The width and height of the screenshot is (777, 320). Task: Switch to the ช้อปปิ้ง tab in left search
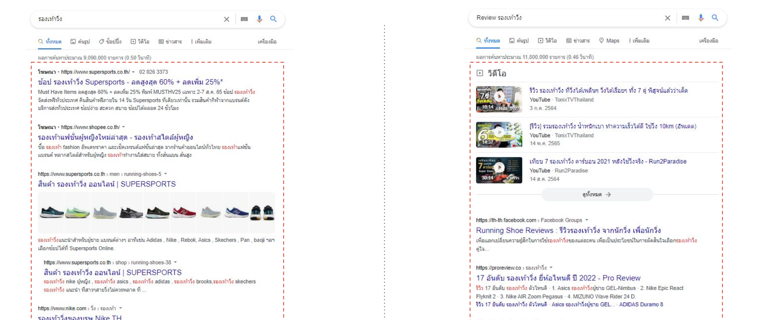(110, 42)
